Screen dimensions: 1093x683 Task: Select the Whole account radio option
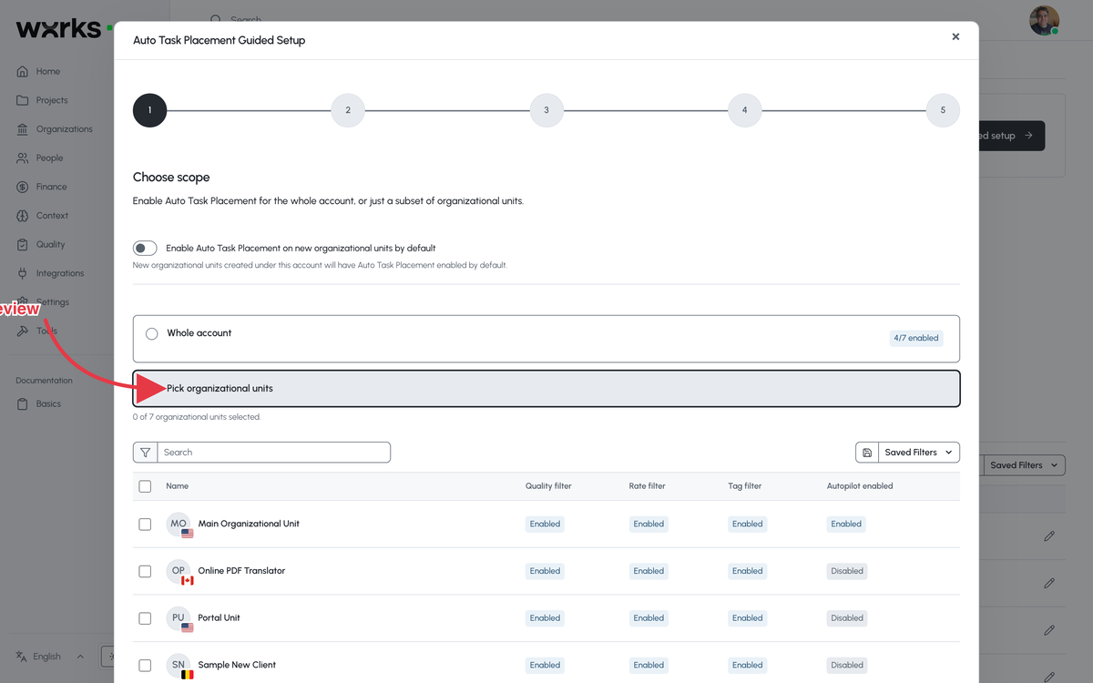point(152,334)
